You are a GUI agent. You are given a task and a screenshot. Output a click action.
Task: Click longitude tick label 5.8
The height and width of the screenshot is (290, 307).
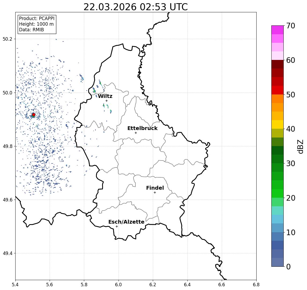point(84,285)
